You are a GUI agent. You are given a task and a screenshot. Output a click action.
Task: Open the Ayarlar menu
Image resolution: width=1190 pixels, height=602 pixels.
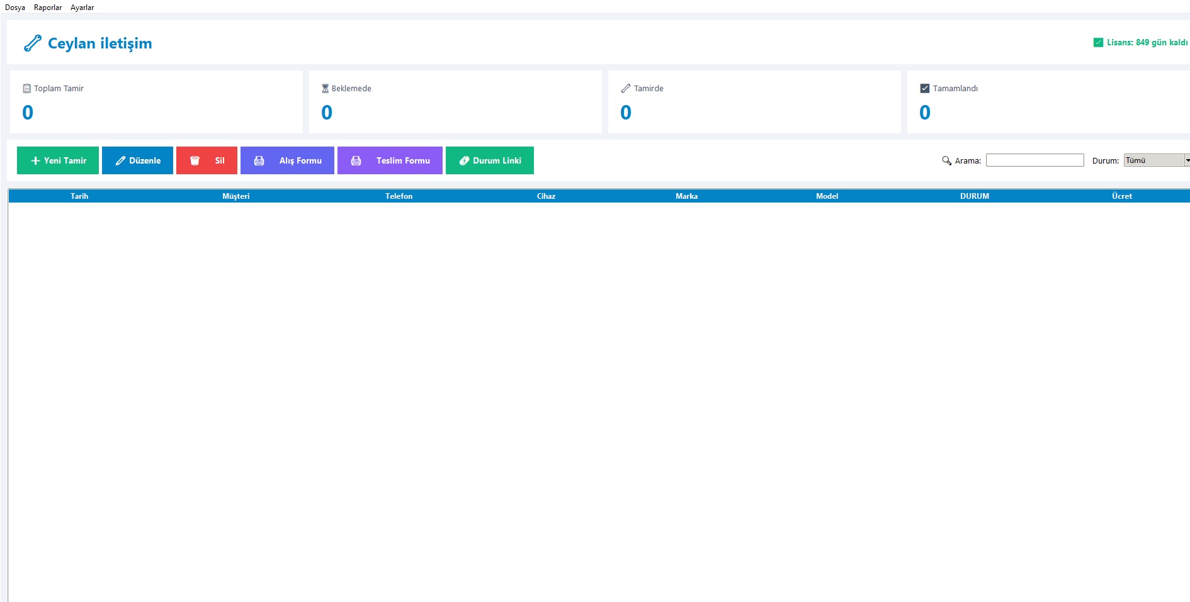pyautogui.click(x=82, y=8)
